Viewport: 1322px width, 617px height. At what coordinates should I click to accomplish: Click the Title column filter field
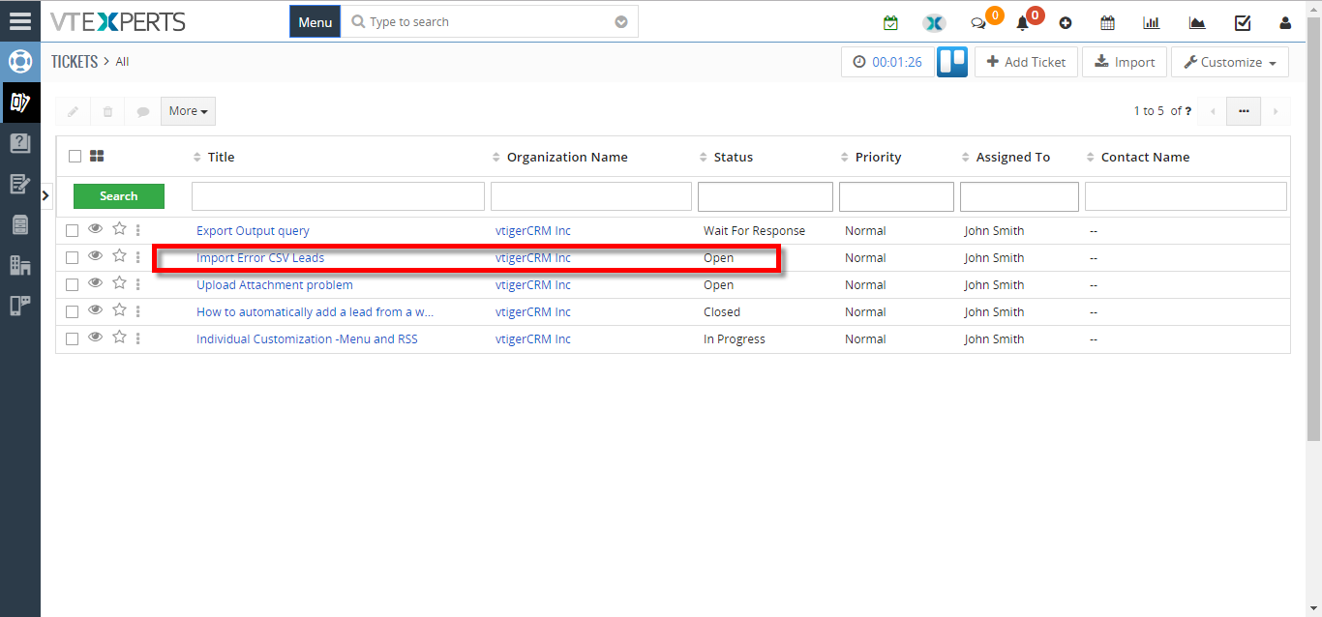(x=338, y=196)
